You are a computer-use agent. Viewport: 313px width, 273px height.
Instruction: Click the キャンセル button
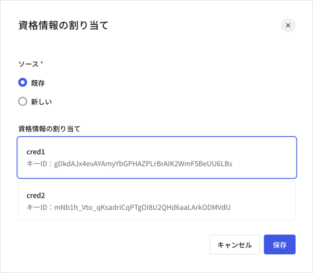[234, 245]
